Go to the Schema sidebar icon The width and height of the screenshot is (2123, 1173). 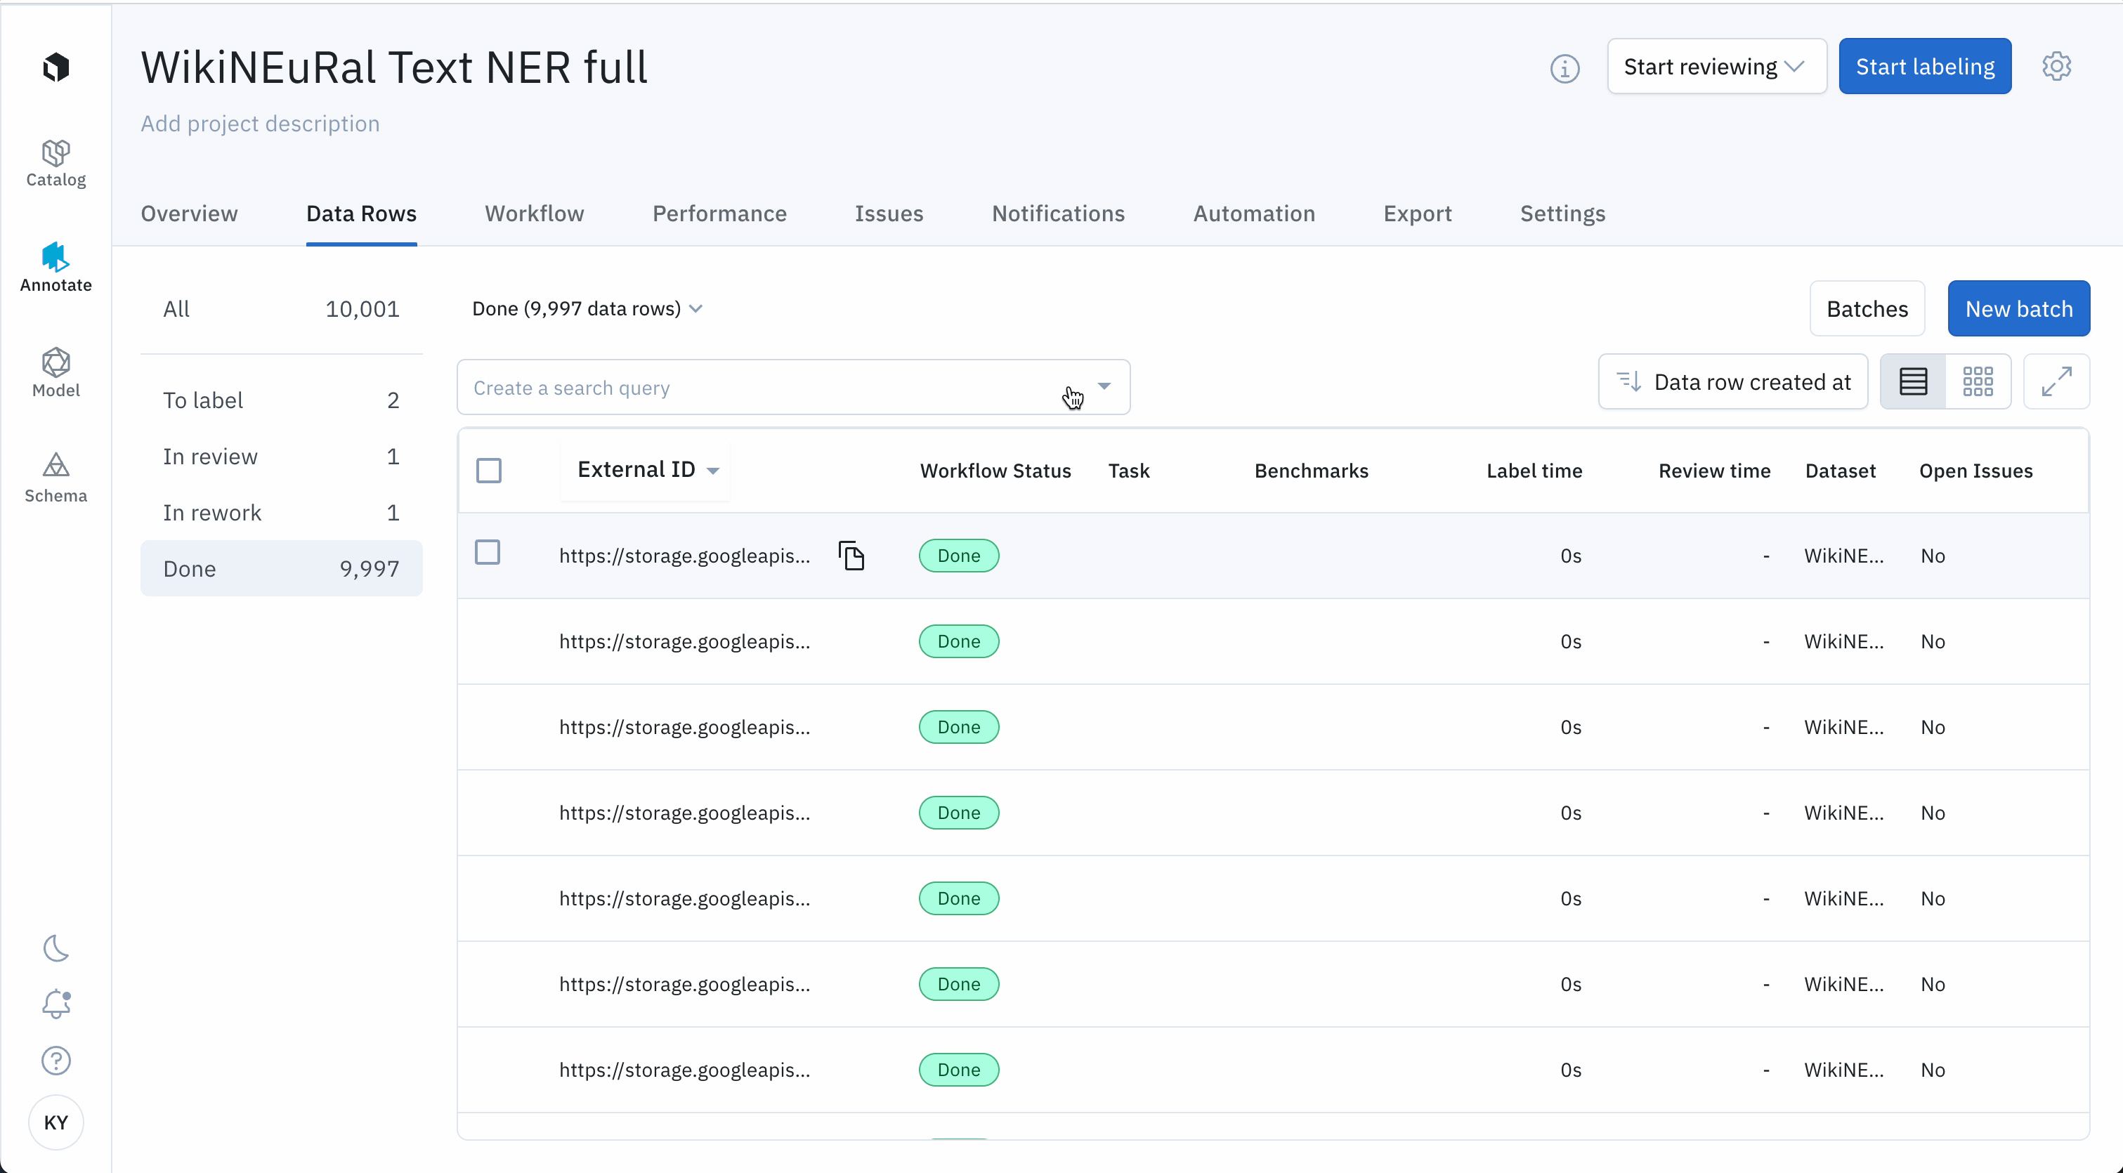click(x=55, y=478)
